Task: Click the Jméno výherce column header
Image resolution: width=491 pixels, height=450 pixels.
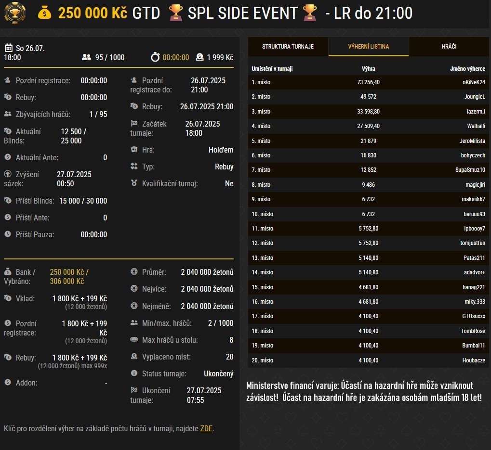Action: click(467, 69)
